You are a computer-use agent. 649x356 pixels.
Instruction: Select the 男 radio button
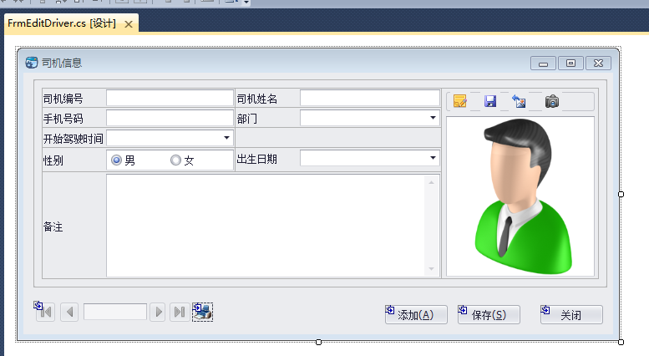point(116,160)
